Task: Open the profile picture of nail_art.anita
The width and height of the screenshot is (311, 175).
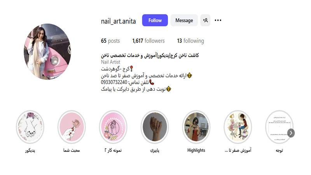Action: click(47, 52)
